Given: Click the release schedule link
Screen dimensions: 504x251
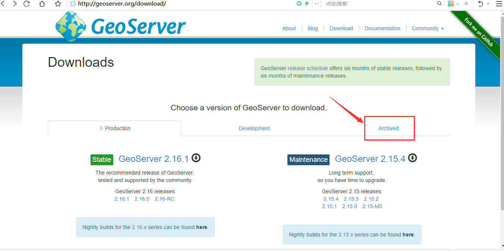Looking at the screenshot, I should (307, 68).
